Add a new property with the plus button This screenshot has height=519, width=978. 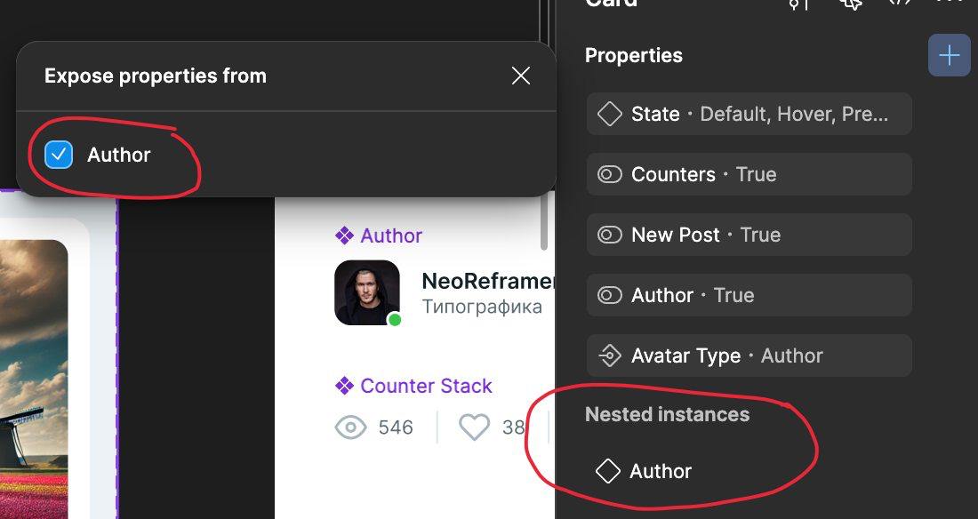tap(949, 56)
